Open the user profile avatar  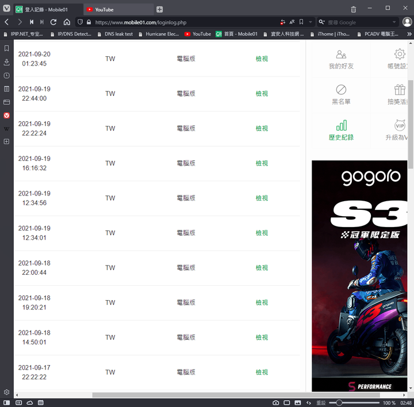[x=407, y=22]
